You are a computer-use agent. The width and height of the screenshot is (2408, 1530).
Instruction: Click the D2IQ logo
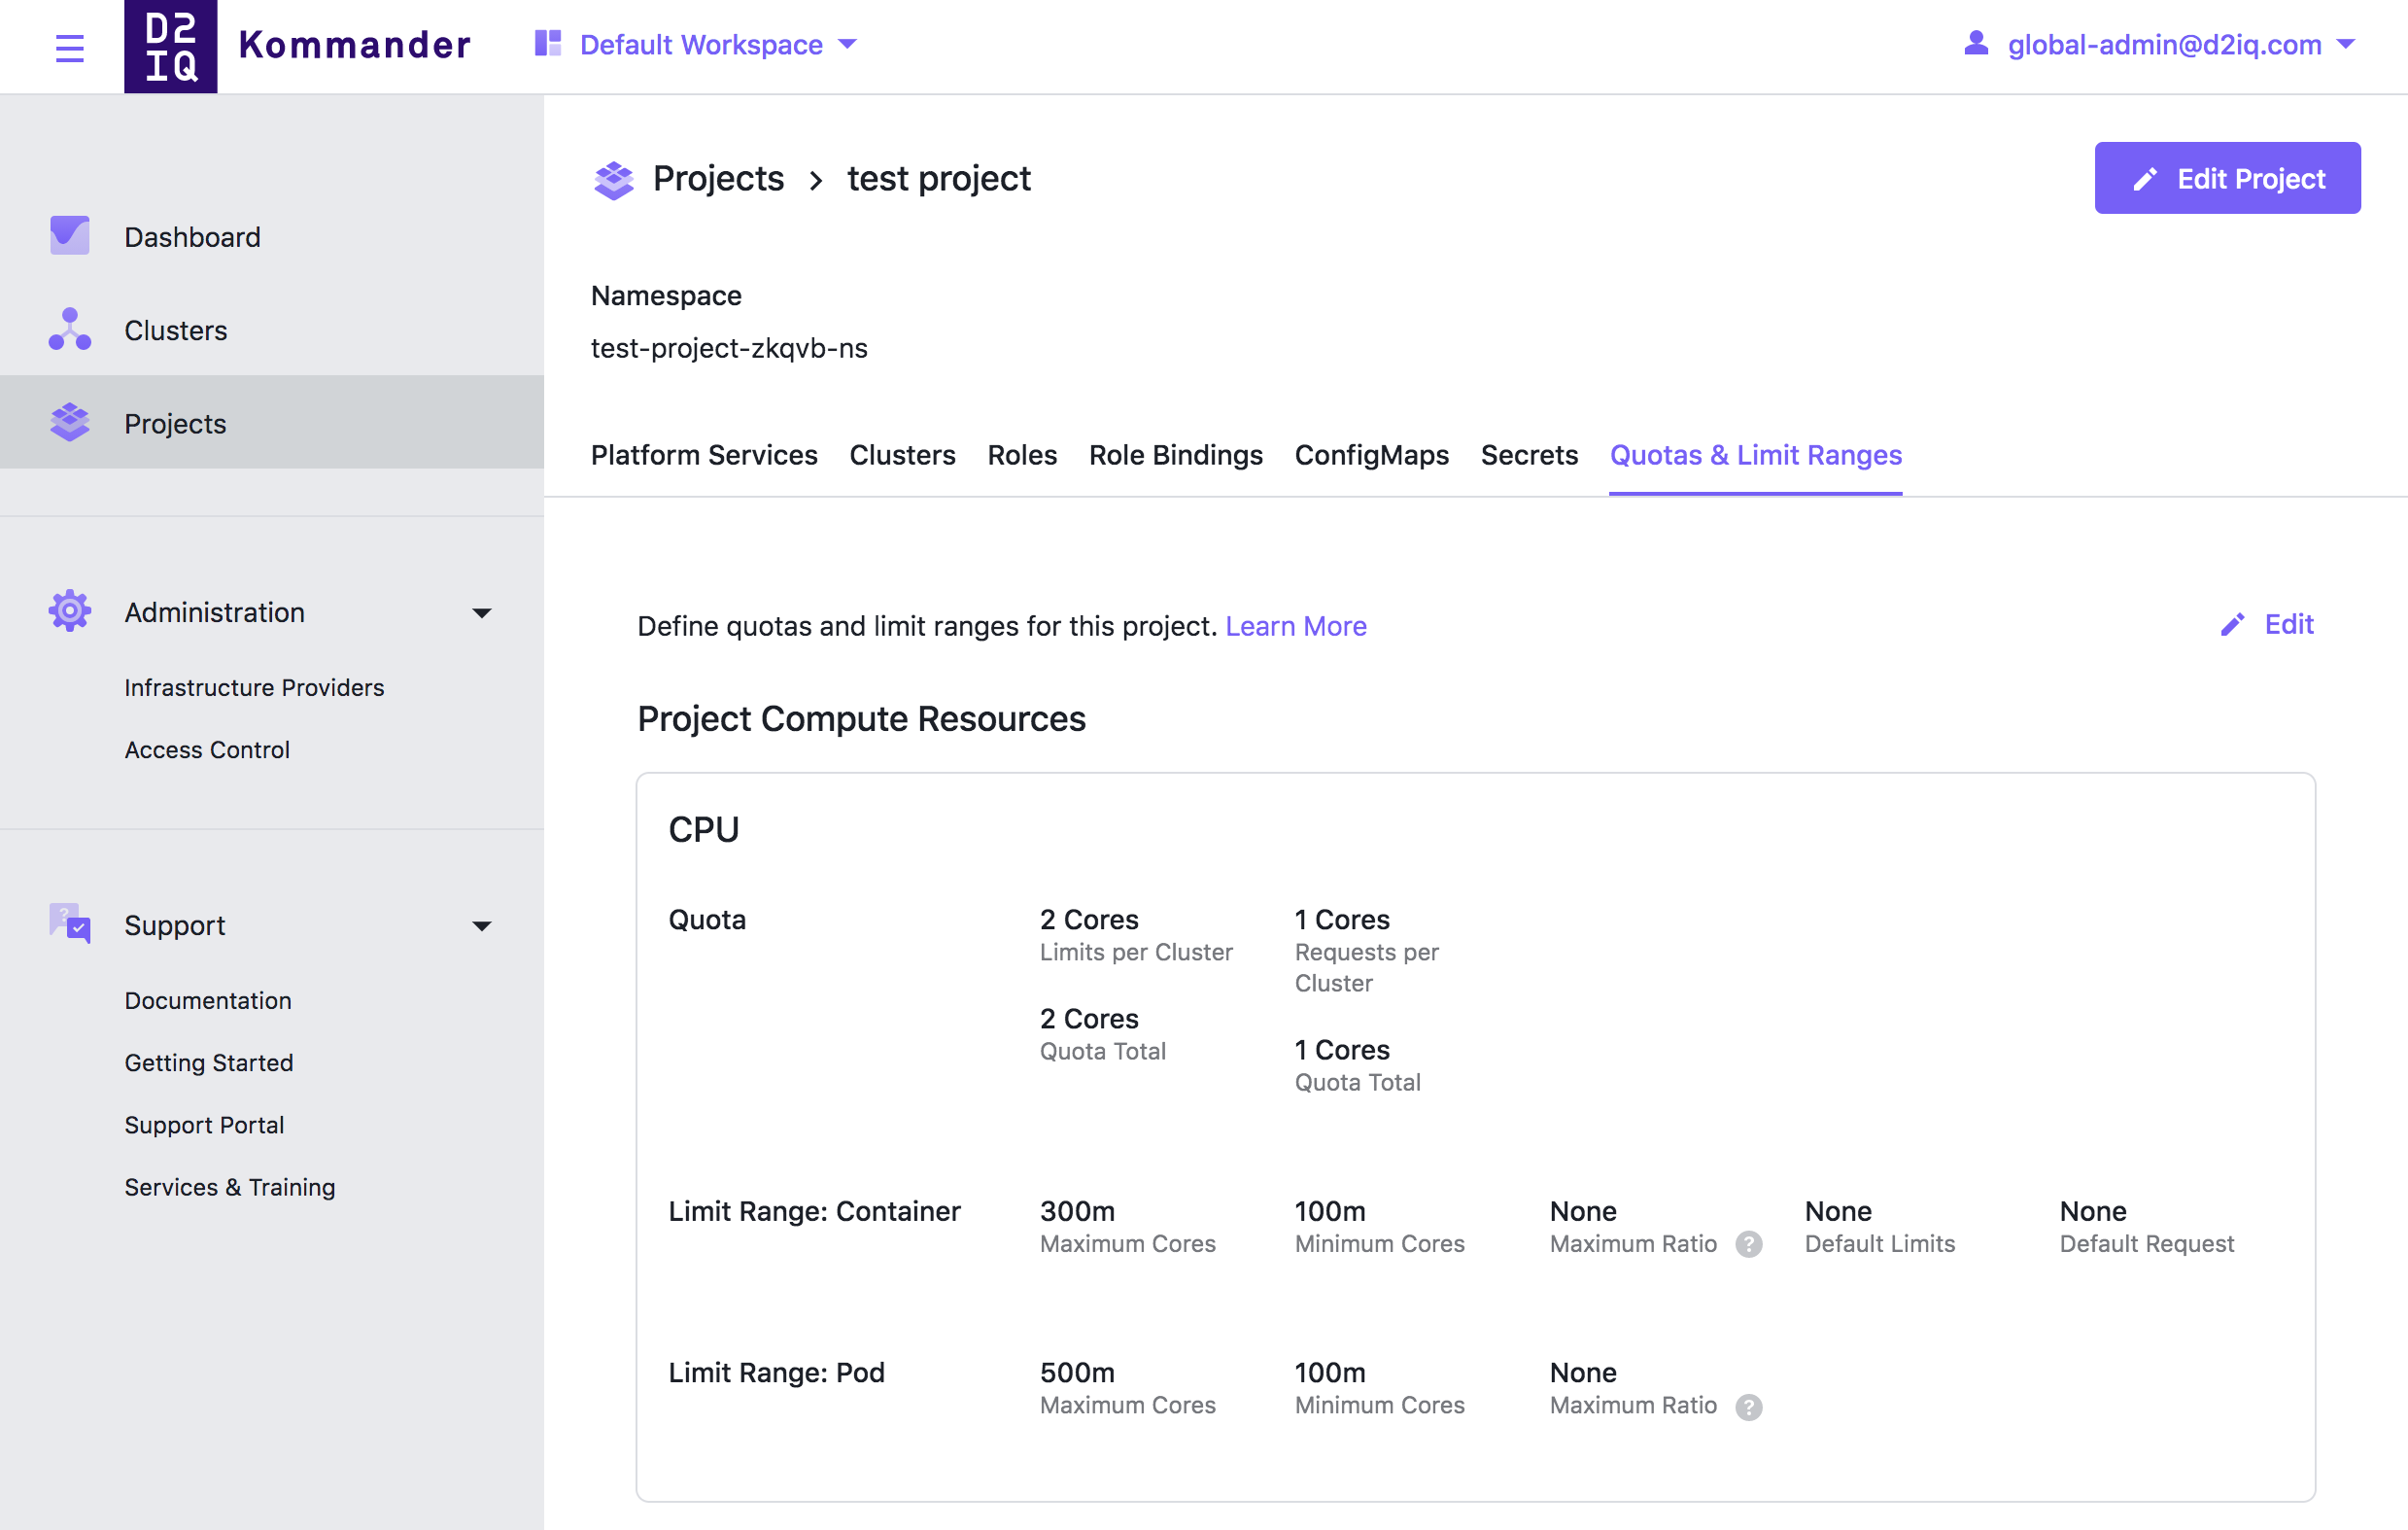click(170, 47)
